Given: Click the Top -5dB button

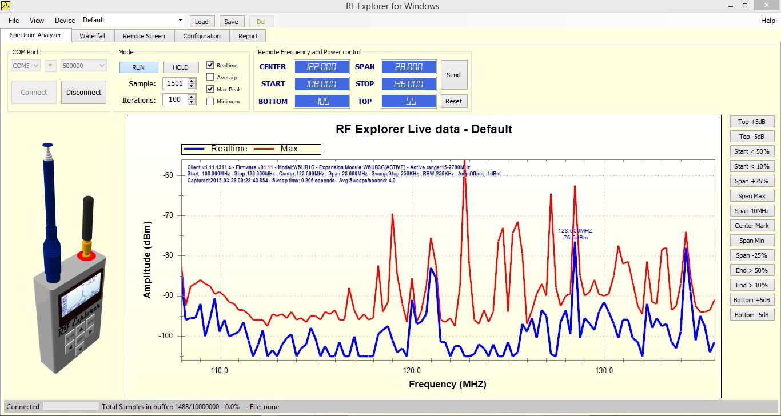Looking at the screenshot, I should click(752, 137).
